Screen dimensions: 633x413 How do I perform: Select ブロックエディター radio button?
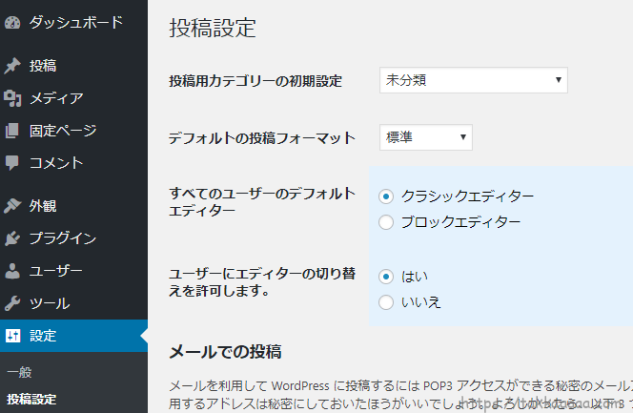click(386, 222)
